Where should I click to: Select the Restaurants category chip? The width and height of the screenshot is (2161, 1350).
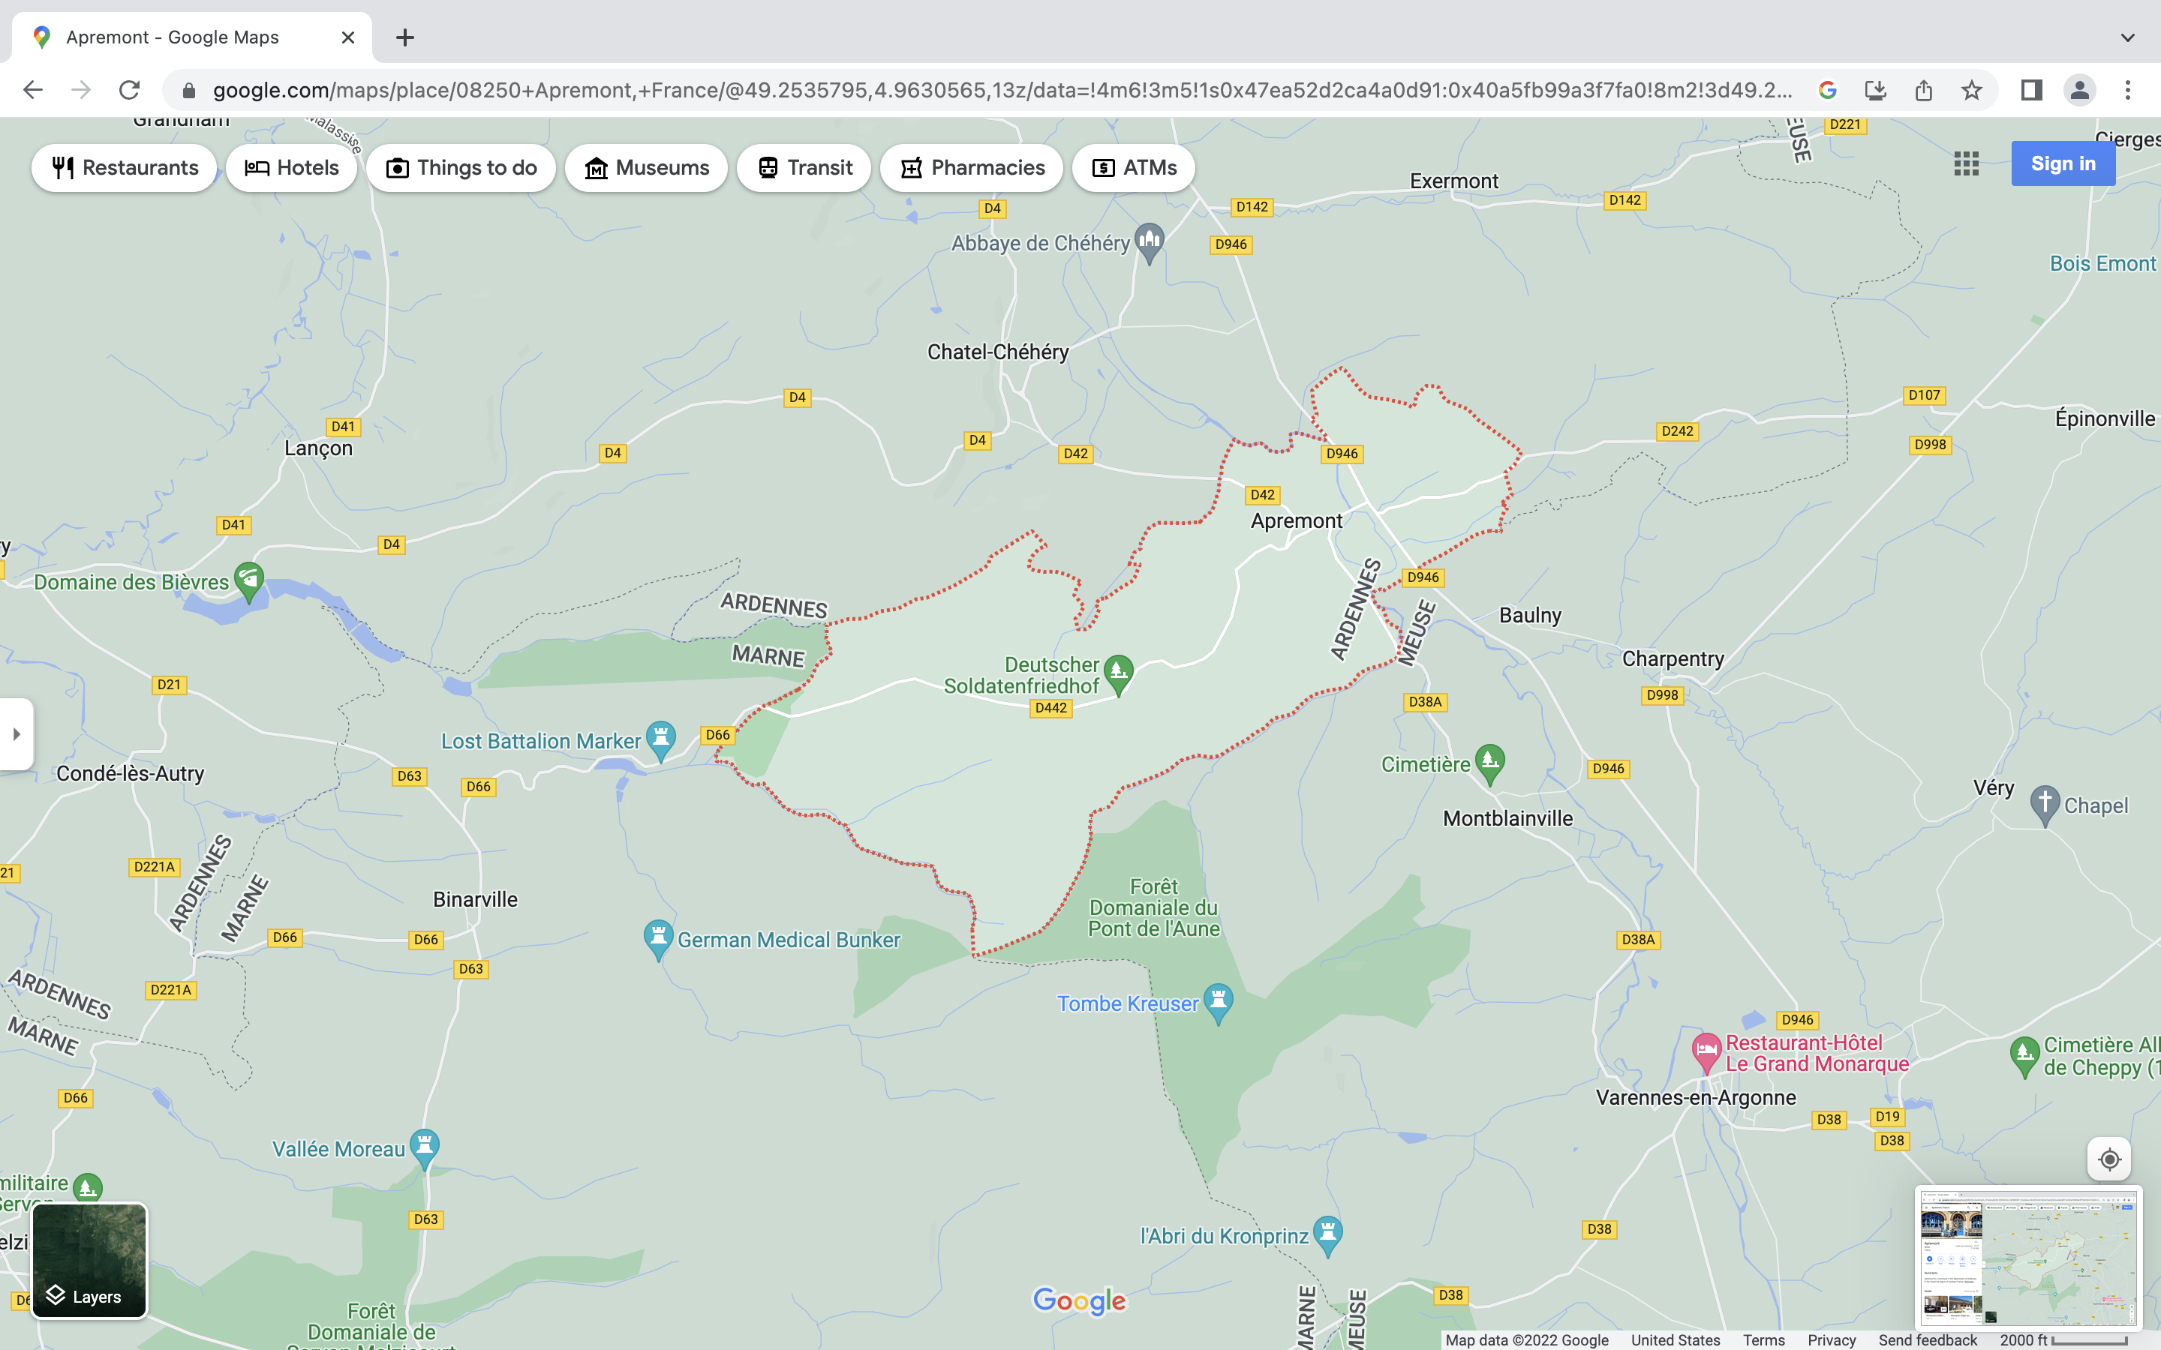pyautogui.click(x=124, y=168)
